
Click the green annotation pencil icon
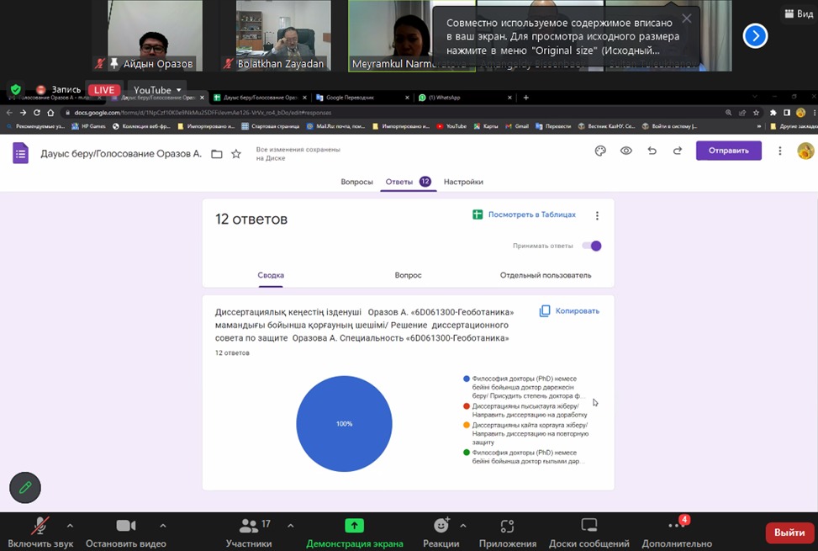(25, 487)
